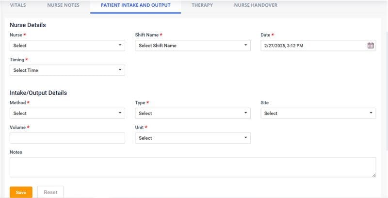Expand the Timing Select Time dropdown
This screenshot has width=388, height=198.
click(67, 70)
